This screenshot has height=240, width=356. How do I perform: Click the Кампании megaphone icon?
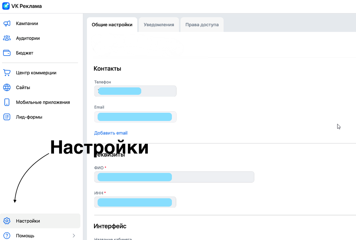[x=7, y=23]
